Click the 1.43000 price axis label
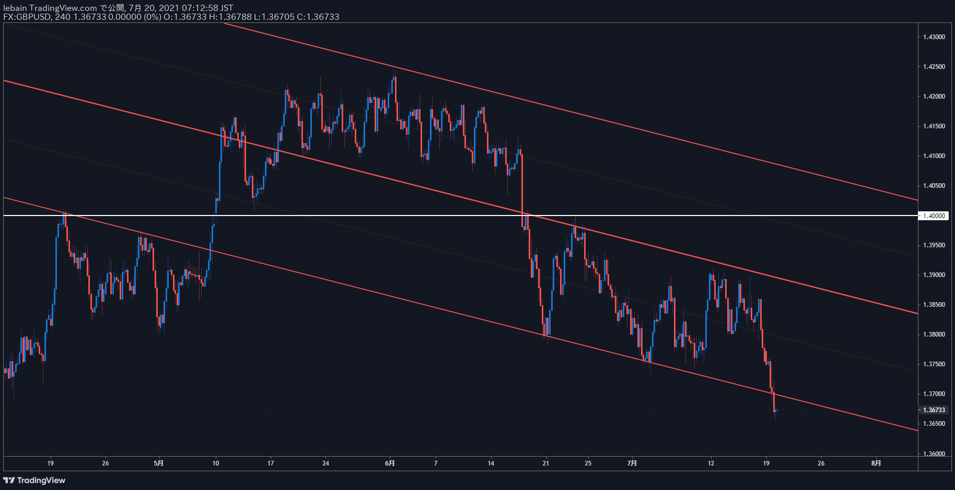This screenshot has width=955, height=490. click(934, 37)
